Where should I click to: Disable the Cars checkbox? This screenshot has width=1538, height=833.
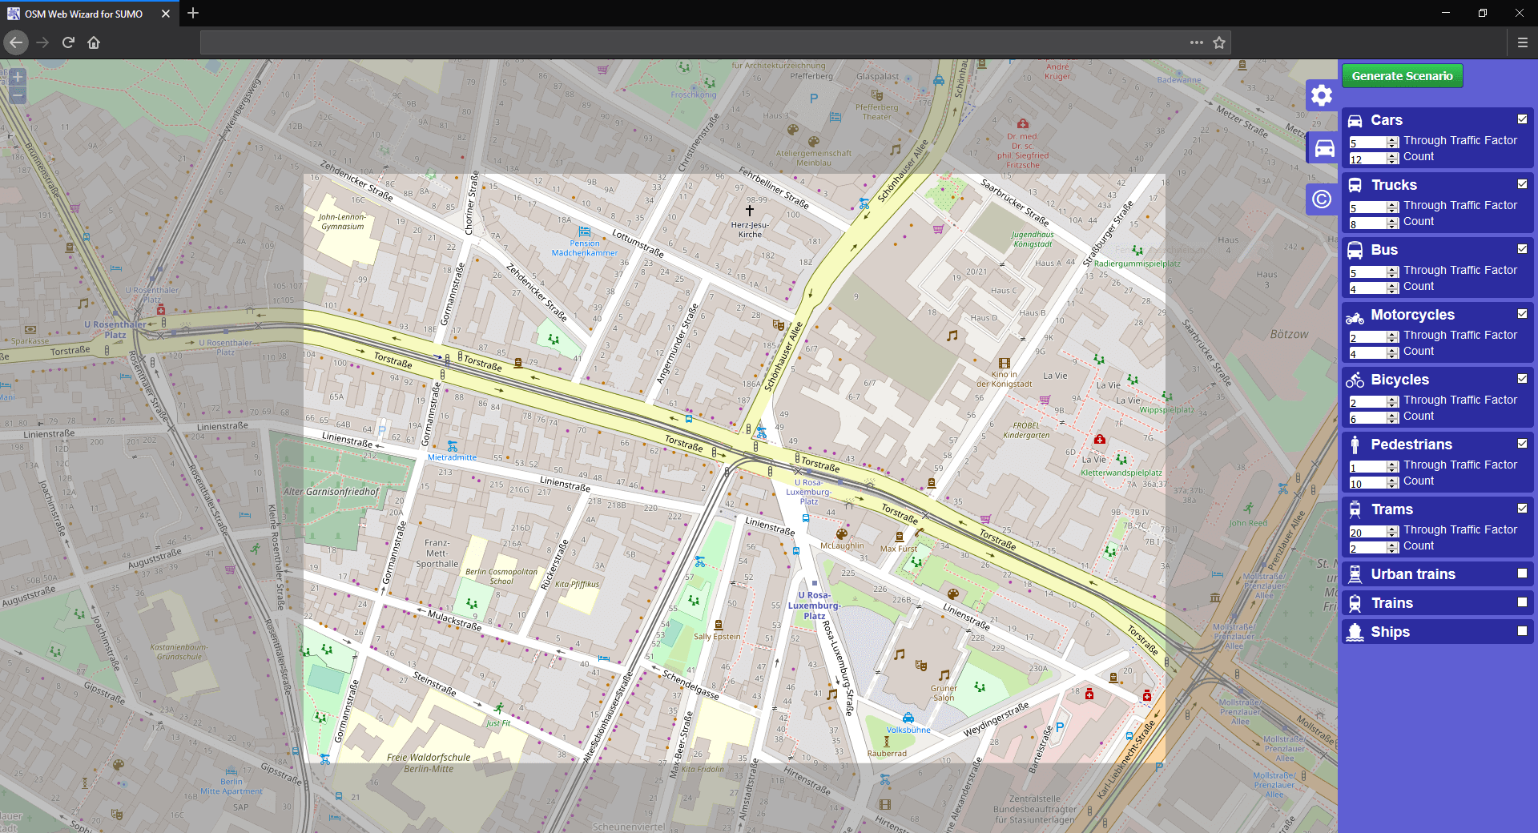(1522, 119)
